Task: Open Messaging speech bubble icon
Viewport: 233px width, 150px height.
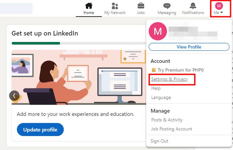Action: point(167,6)
